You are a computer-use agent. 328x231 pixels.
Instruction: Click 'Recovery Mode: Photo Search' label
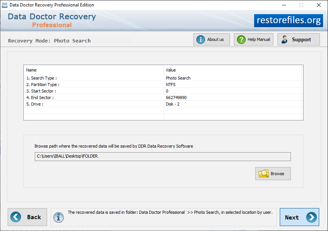tap(49, 41)
